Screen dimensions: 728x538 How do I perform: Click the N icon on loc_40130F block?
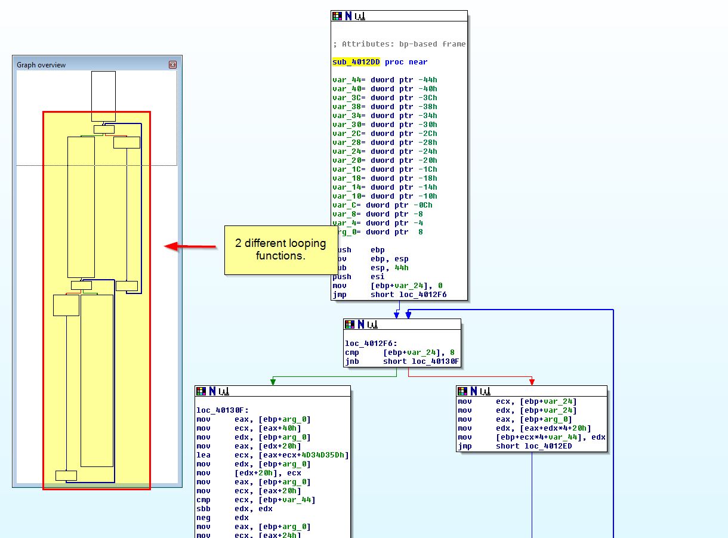click(212, 391)
